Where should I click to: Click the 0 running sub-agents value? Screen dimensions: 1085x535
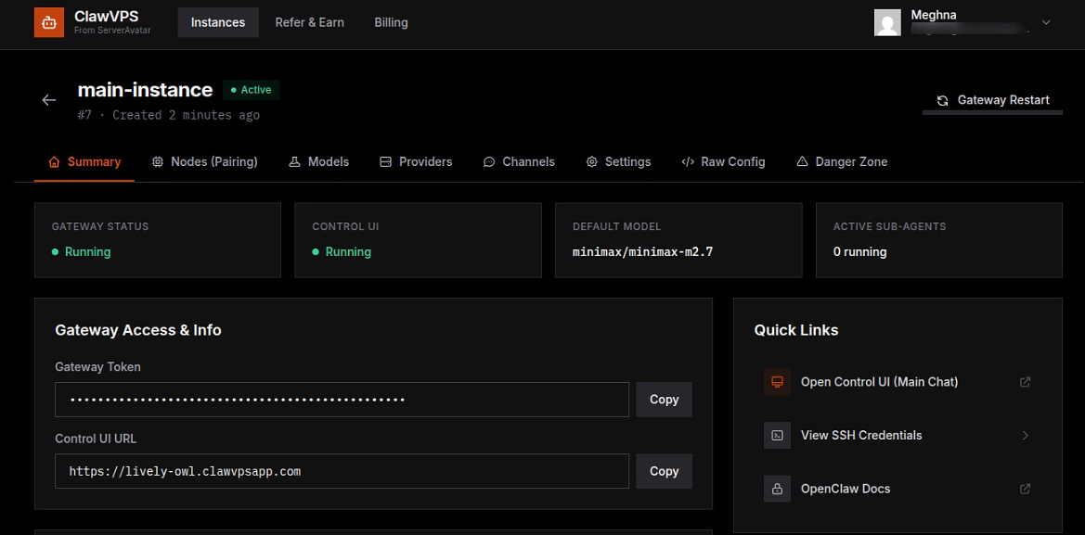tap(860, 252)
